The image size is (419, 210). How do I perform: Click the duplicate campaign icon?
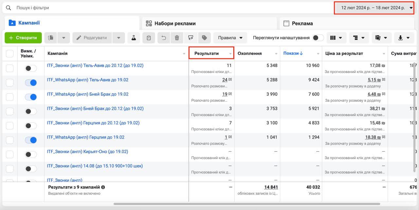click(51, 38)
